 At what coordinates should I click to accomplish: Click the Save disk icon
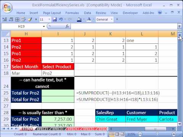tap(55, 19)
